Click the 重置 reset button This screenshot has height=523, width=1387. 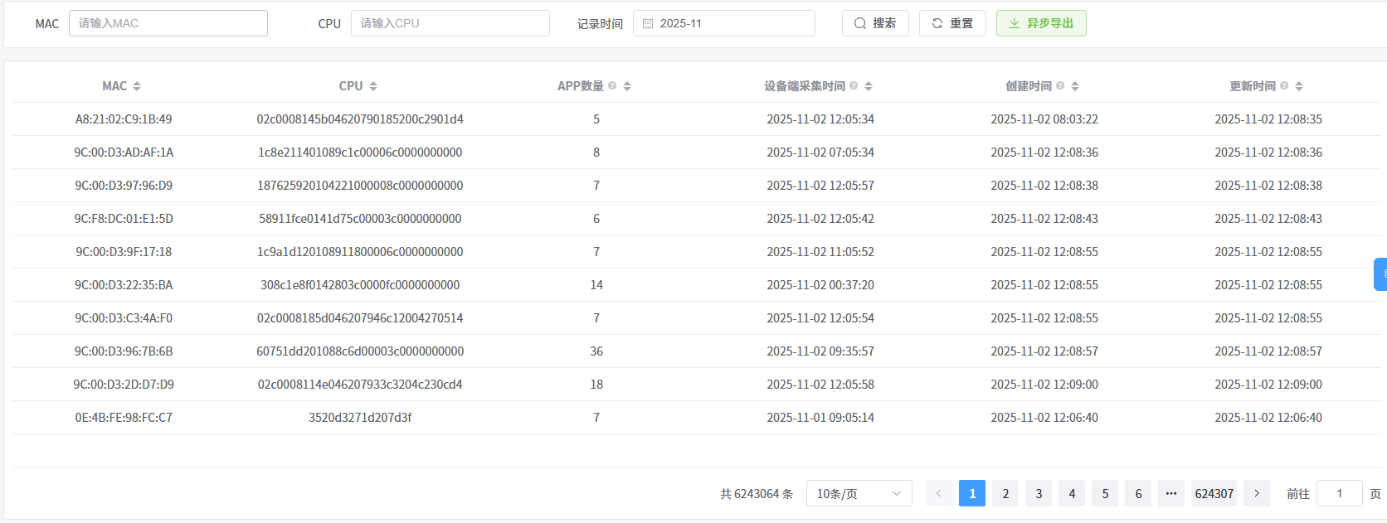click(952, 23)
